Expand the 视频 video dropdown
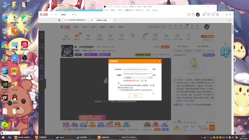Viewport: 249px width, 140px height. coord(103,27)
